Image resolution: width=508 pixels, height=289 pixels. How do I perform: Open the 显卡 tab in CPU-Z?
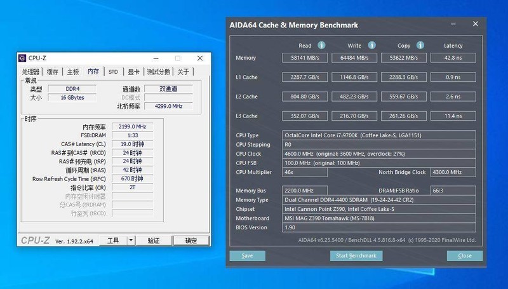click(133, 72)
